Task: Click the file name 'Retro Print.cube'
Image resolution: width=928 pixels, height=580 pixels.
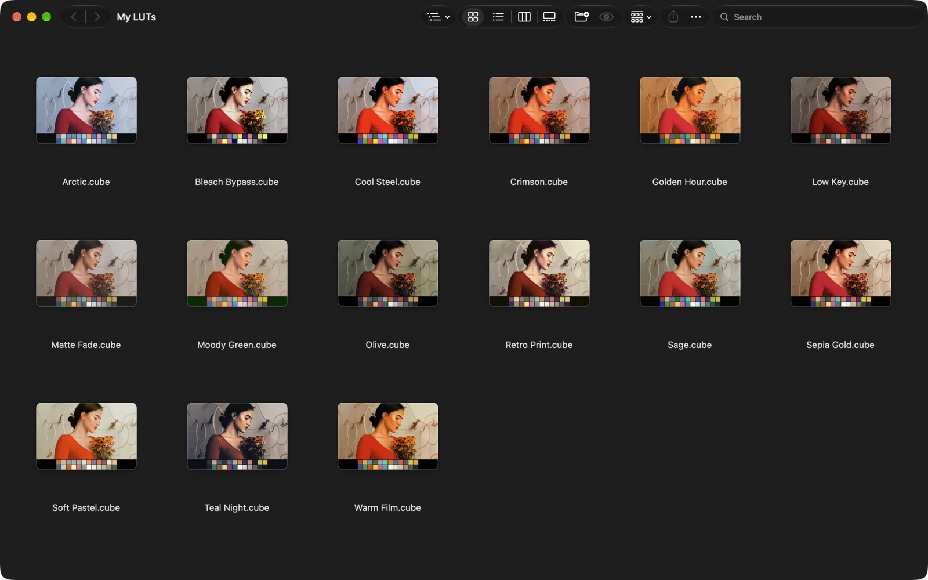Action: coord(539,345)
